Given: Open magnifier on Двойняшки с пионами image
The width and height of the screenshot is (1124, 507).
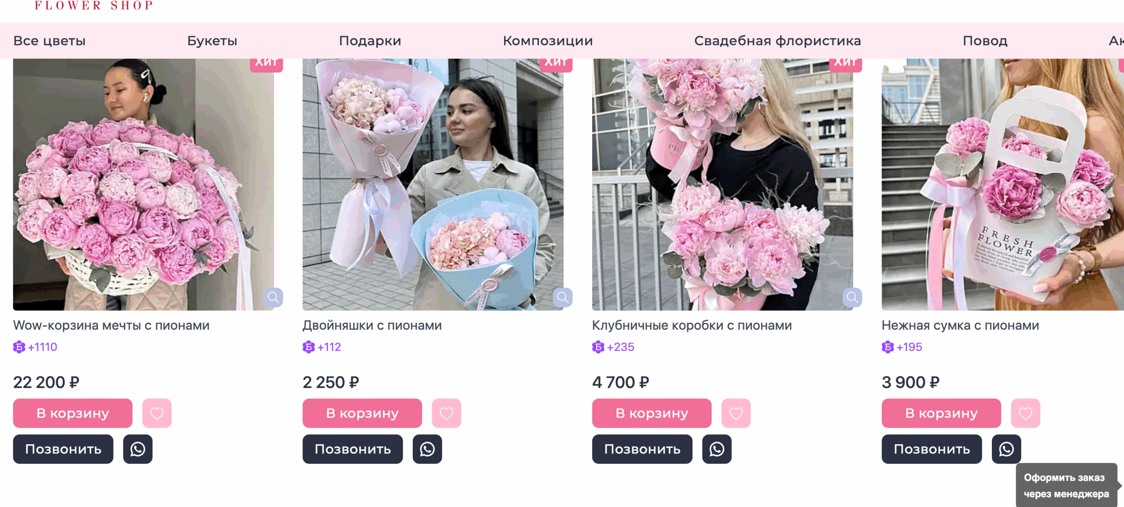Looking at the screenshot, I should [562, 298].
